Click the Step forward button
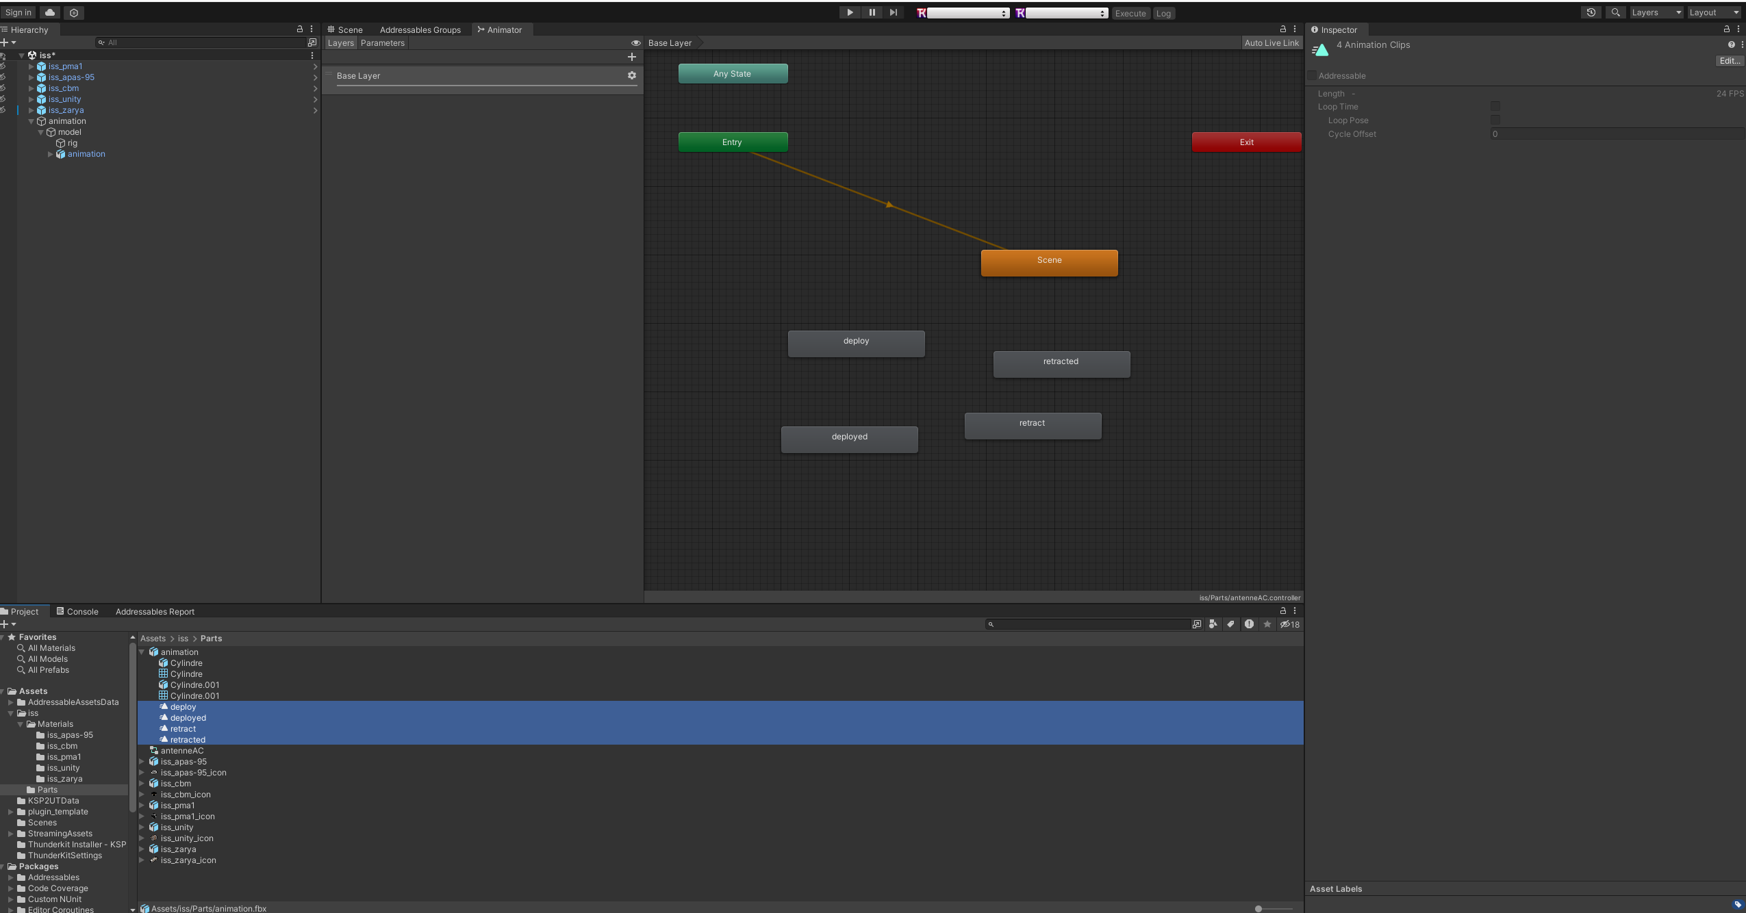The image size is (1746, 913). tap(893, 12)
